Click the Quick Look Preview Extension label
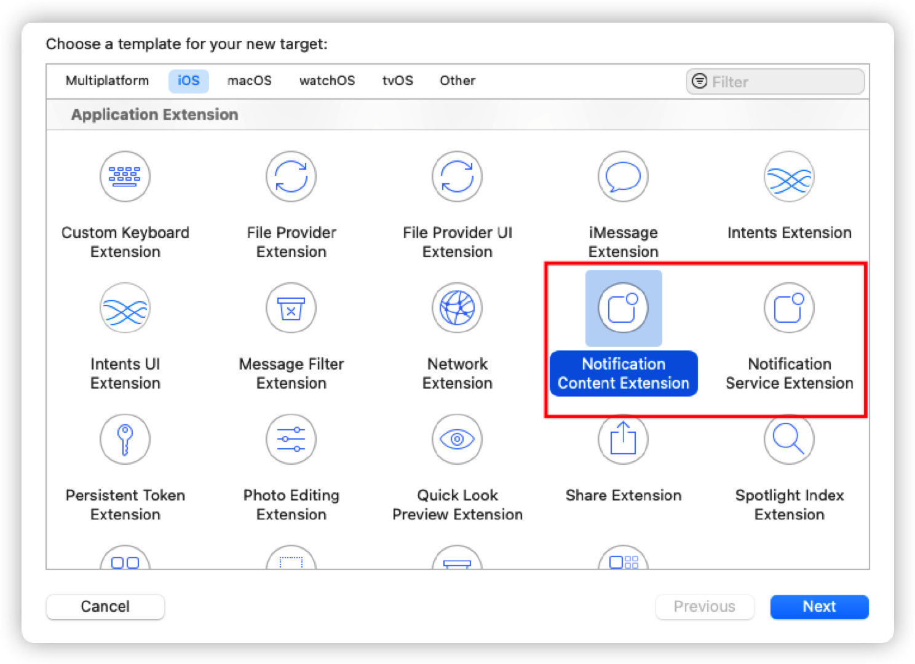The width and height of the screenshot is (915, 664). tap(457, 505)
